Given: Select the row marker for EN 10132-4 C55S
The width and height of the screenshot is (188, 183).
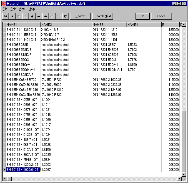Looking at the screenshot, I should (4, 100).
